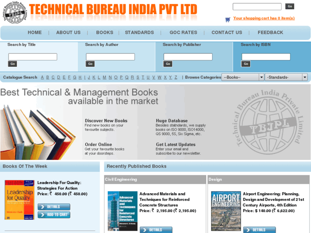Select catalogue letter D
Image resolution: width=311 pixels, height=233 pixels.
(x=59, y=77)
